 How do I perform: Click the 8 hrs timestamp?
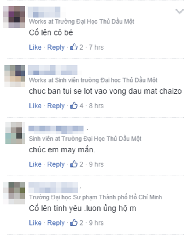pos(96,106)
